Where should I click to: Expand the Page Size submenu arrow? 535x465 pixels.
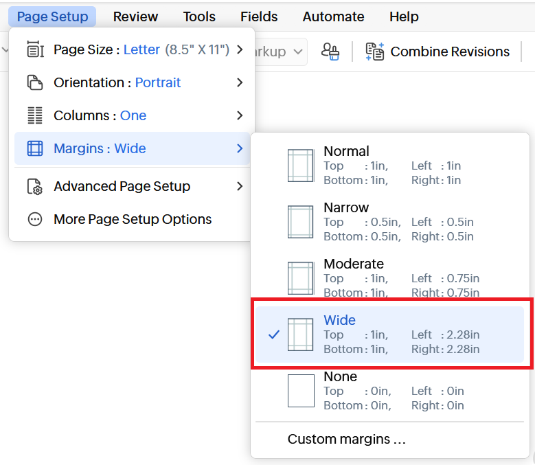click(240, 49)
